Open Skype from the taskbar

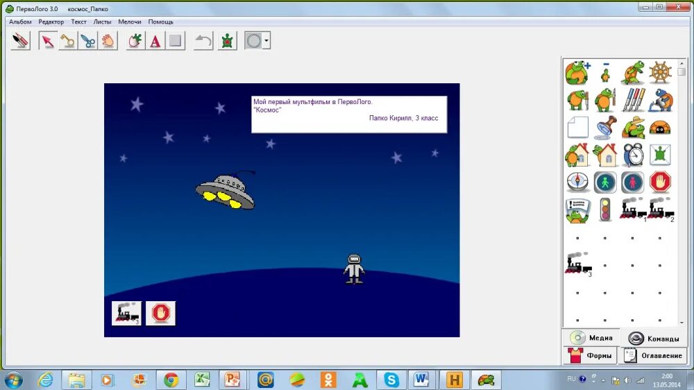pyautogui.click(x=391, y=380)
